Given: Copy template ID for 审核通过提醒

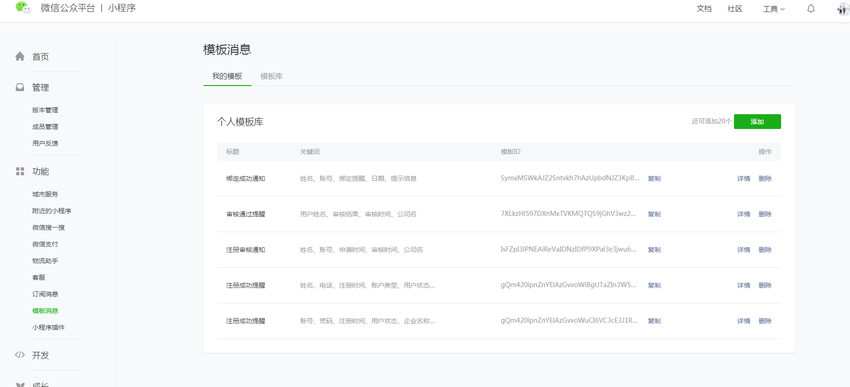Looking at the screenshot, I should tap(654, 214).
